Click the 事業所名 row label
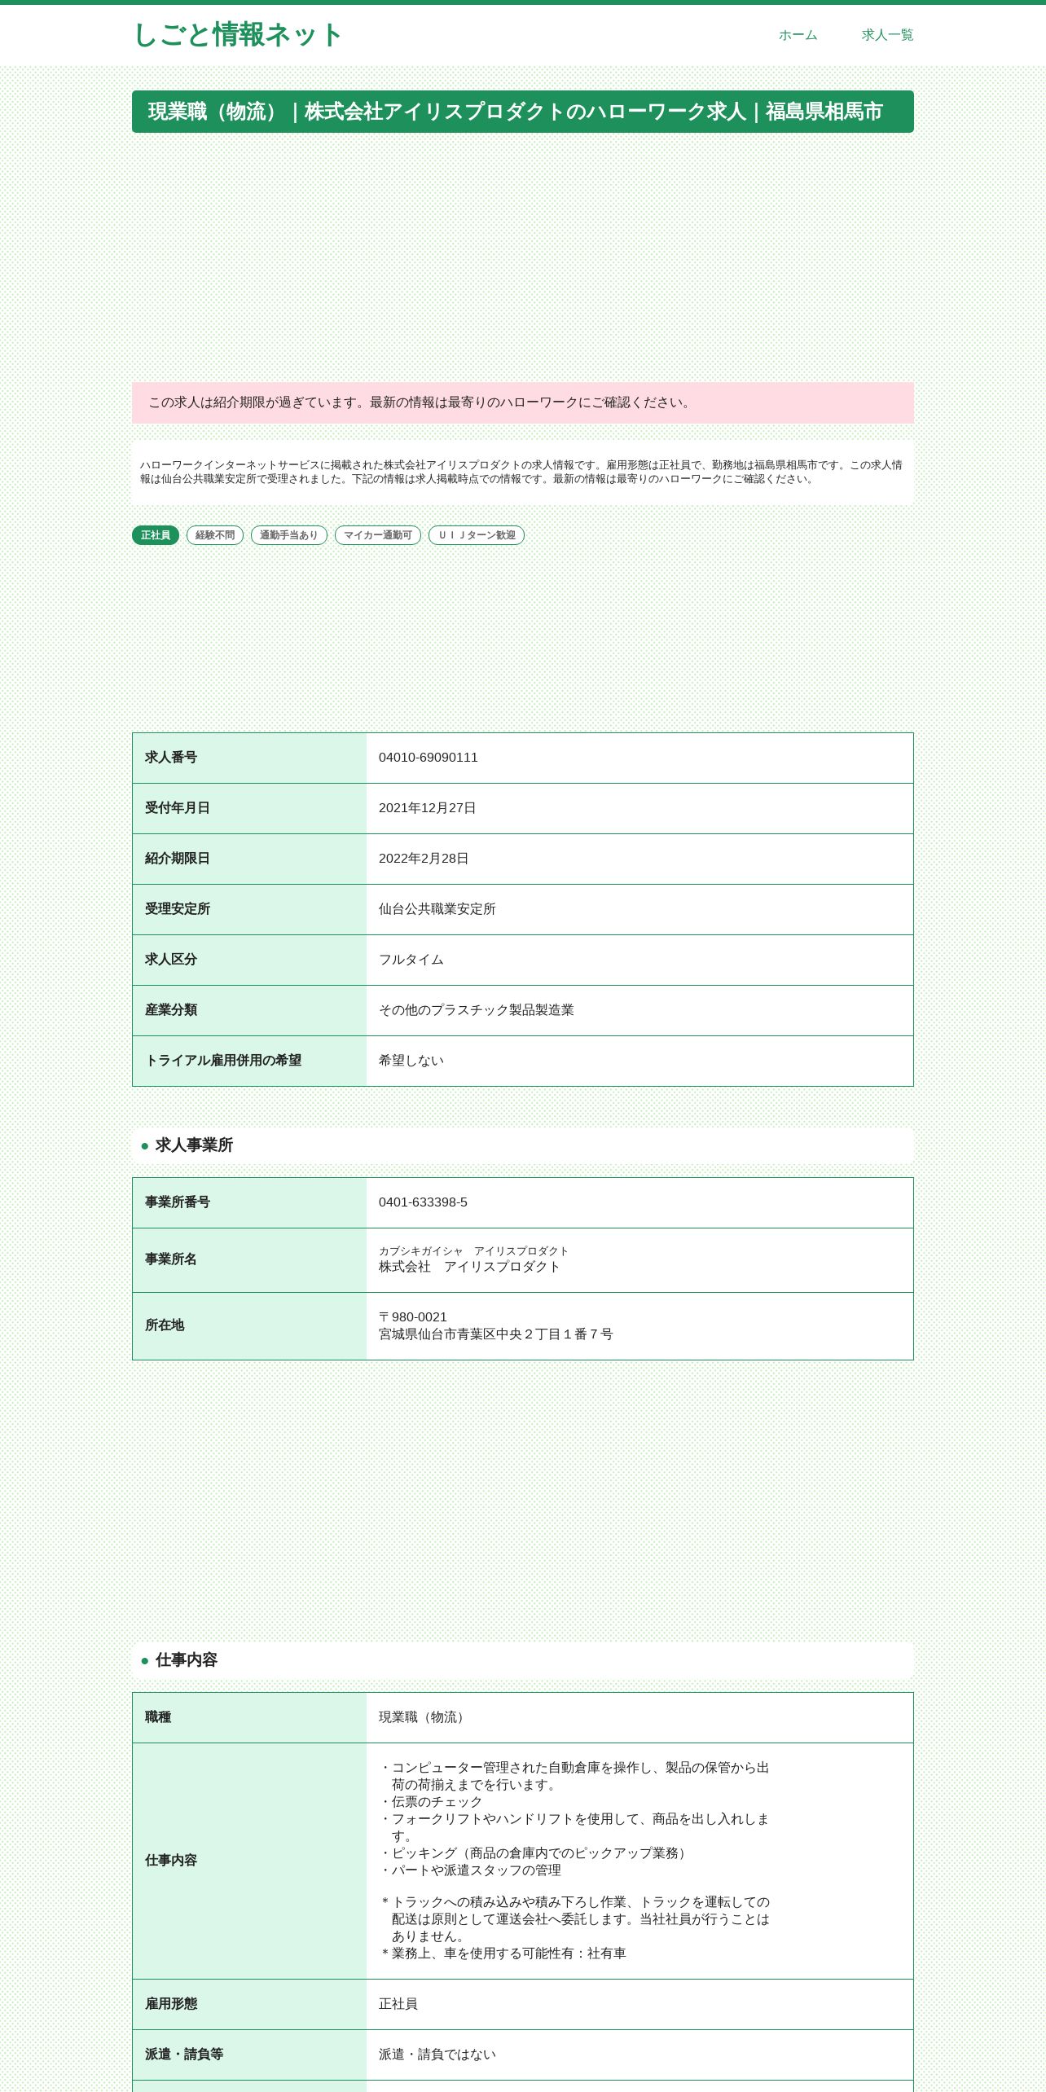 pyautogui.click(x=171, y=1259)
